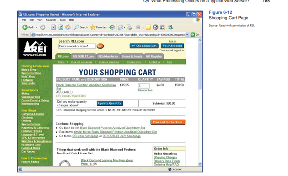This screenshot has height=176, width=288.
Task: Switch to the Stores & Events tab
Action: pyautogui.click(x=132, y=56)
